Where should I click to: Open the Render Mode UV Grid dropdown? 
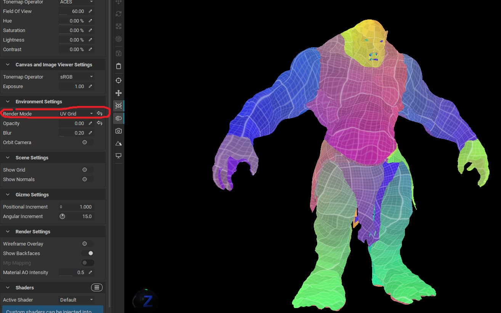(76, 114)
